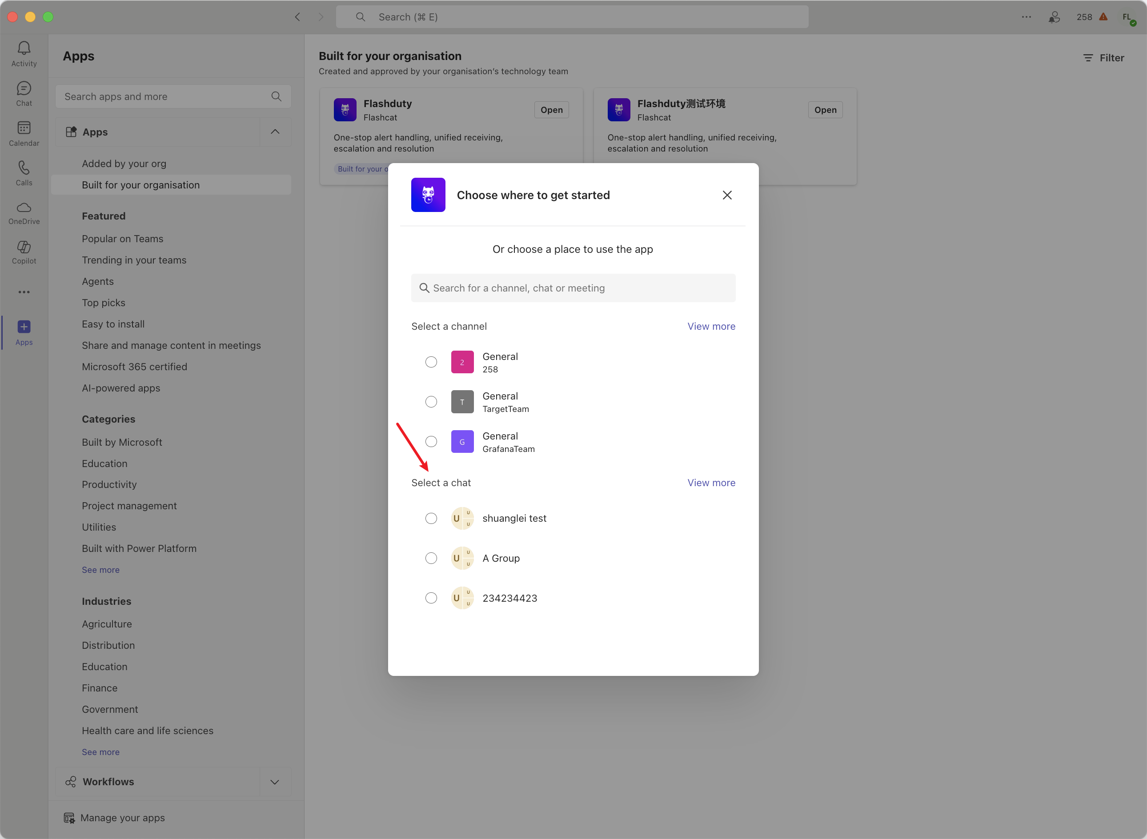Click the Flashduty app logo on first card
This screenshot has width=1147, height=839.
point(345,110)
